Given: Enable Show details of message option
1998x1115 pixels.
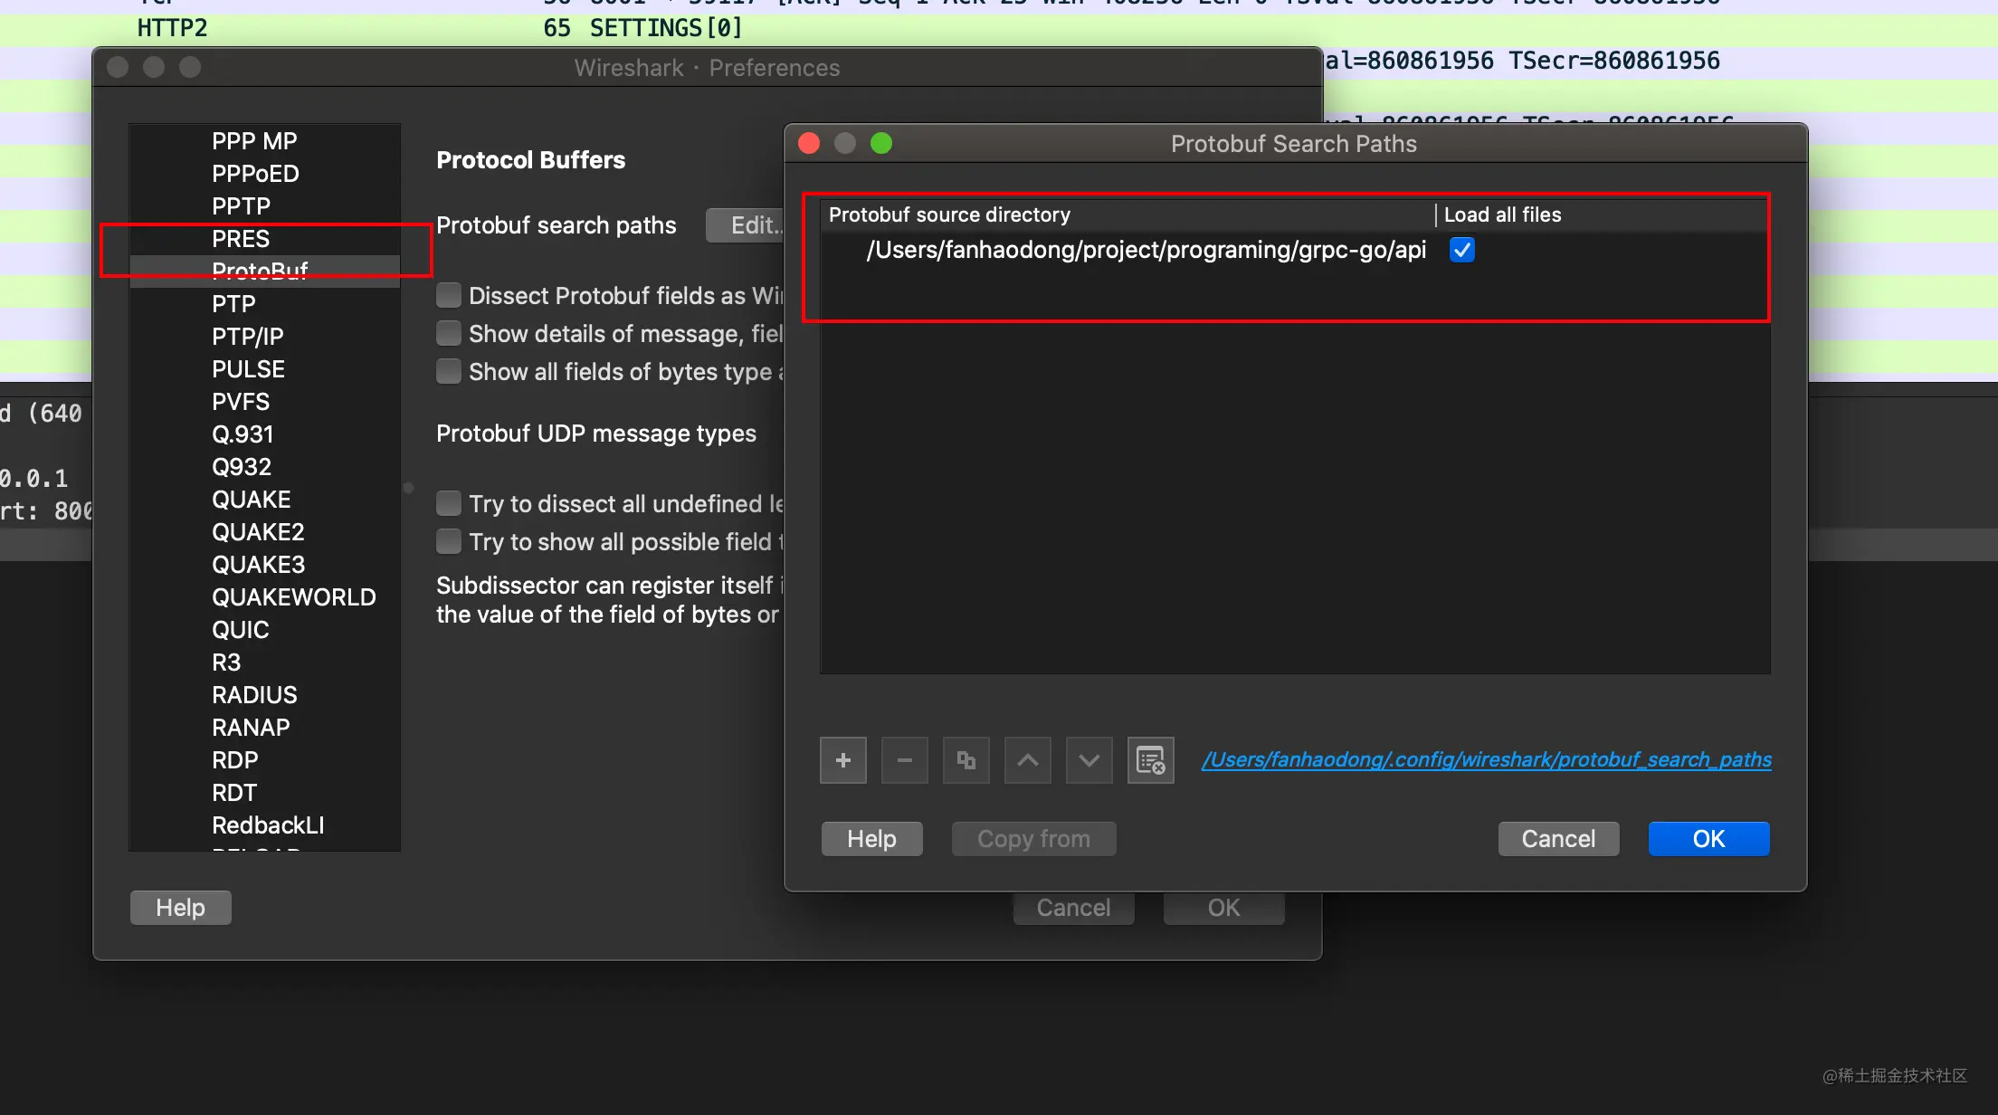Looking at the screenshot, I should [x=448, y=334].
